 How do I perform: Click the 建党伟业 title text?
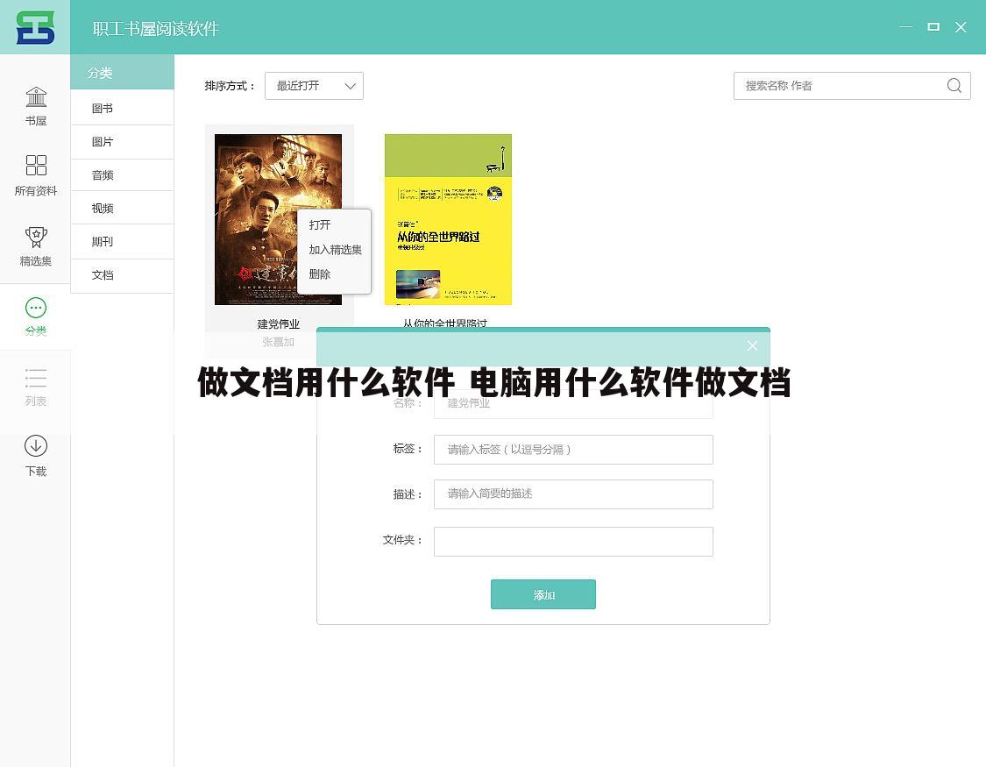[x=279, y=323]
